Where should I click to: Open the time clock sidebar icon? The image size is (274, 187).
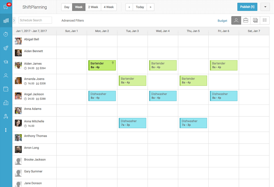coord(6,34)
